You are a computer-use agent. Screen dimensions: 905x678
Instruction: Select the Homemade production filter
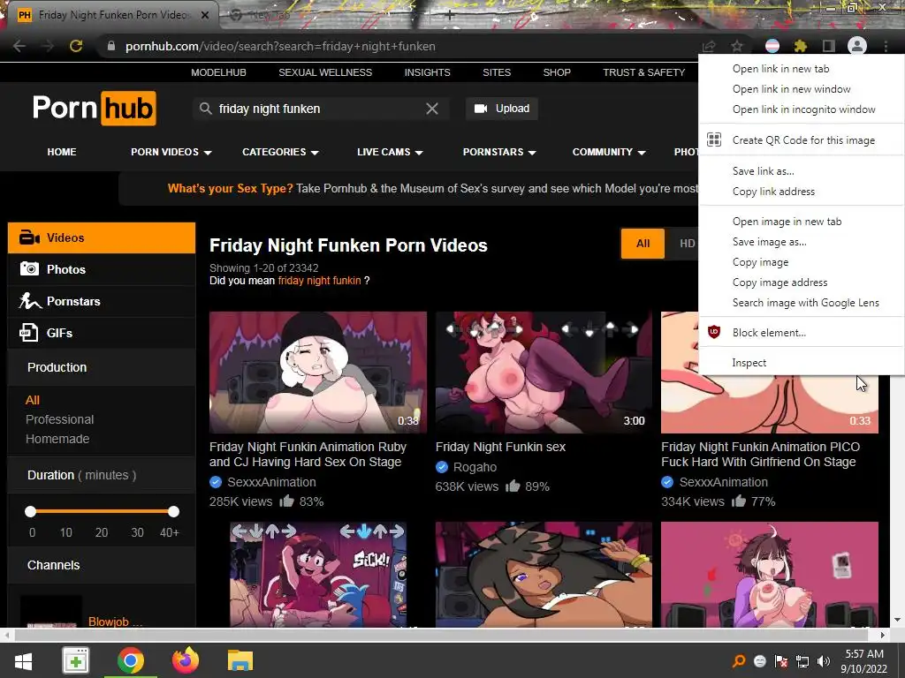coord(57,439)
